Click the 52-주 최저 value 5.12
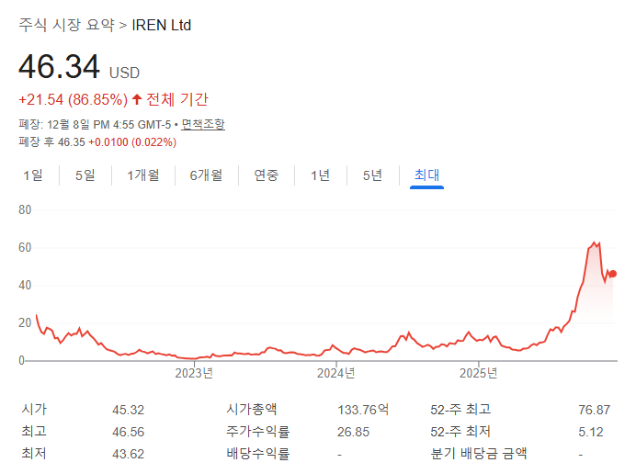 click(x=591, y=432)
